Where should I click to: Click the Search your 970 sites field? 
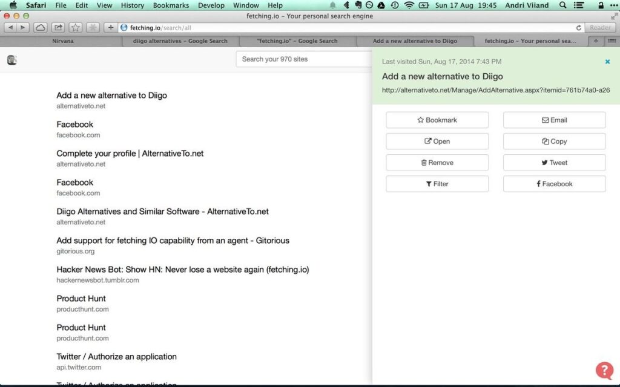pos(304,59)
